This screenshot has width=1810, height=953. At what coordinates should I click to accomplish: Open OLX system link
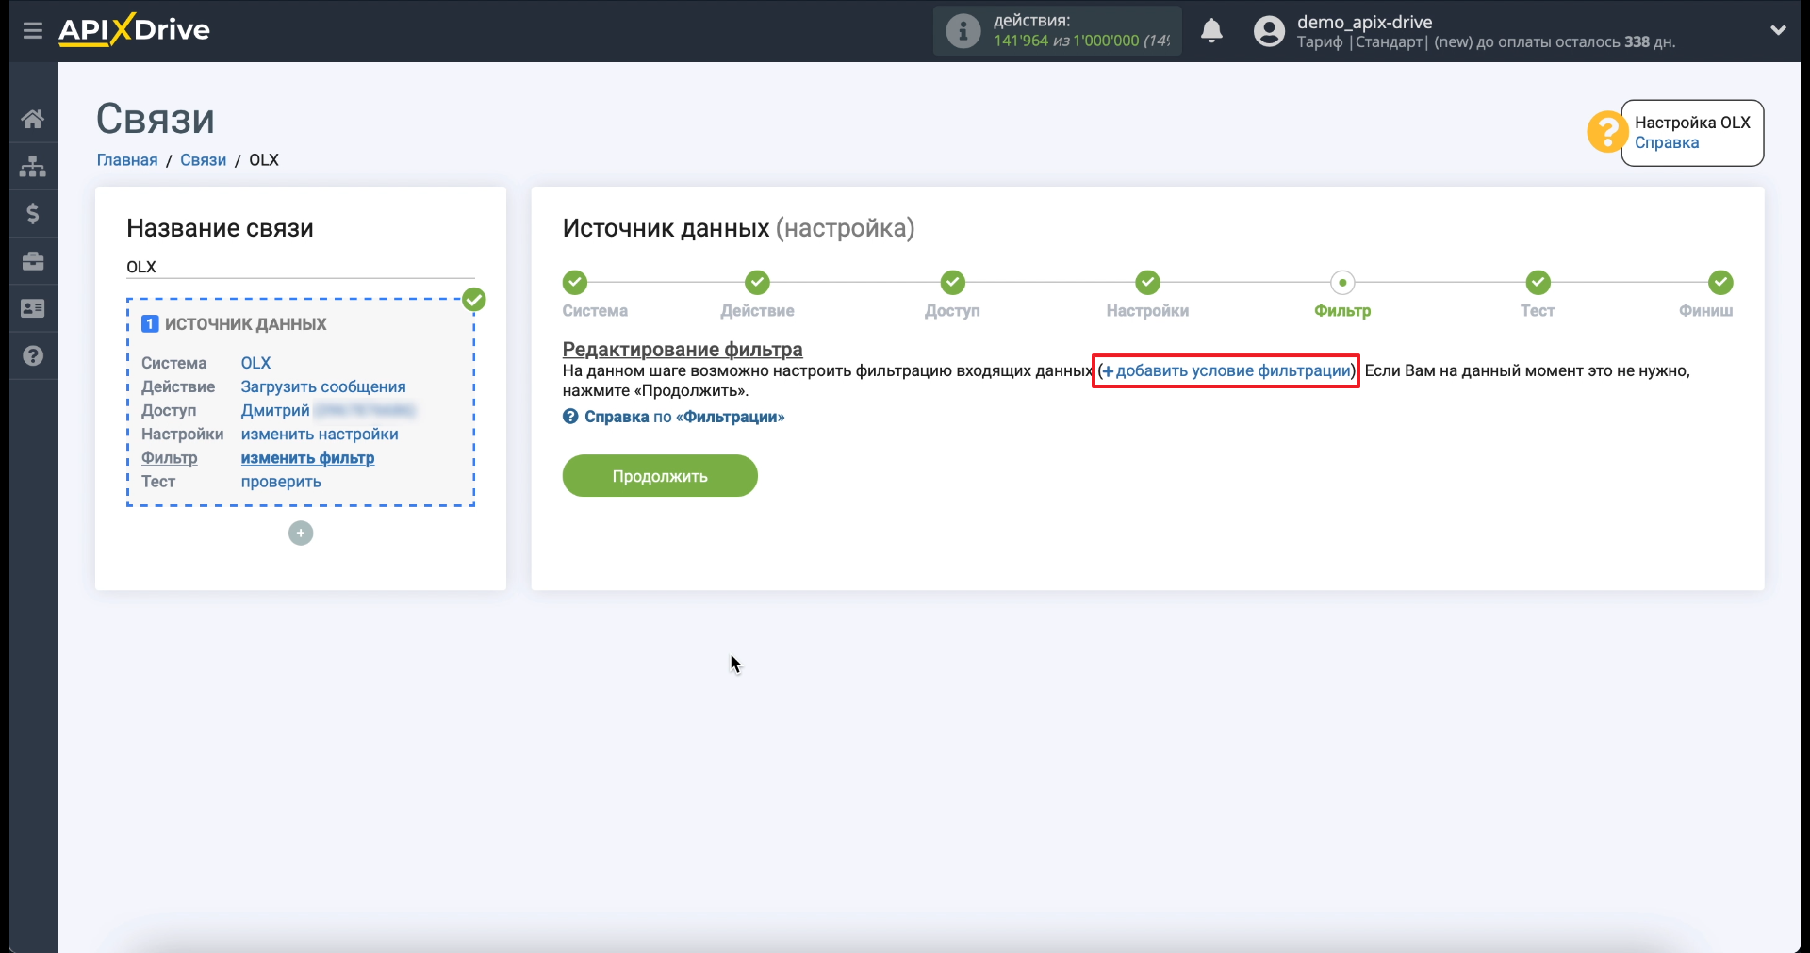pos(255,363)
